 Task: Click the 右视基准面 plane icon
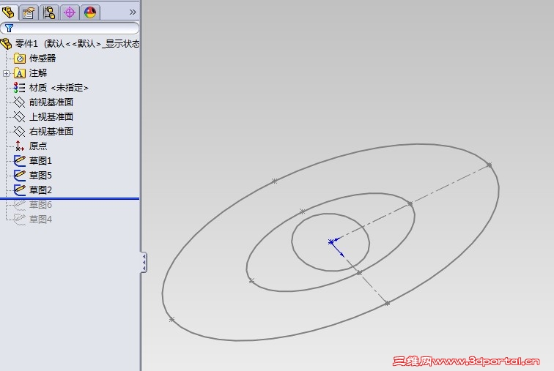(x=20, y=132)
